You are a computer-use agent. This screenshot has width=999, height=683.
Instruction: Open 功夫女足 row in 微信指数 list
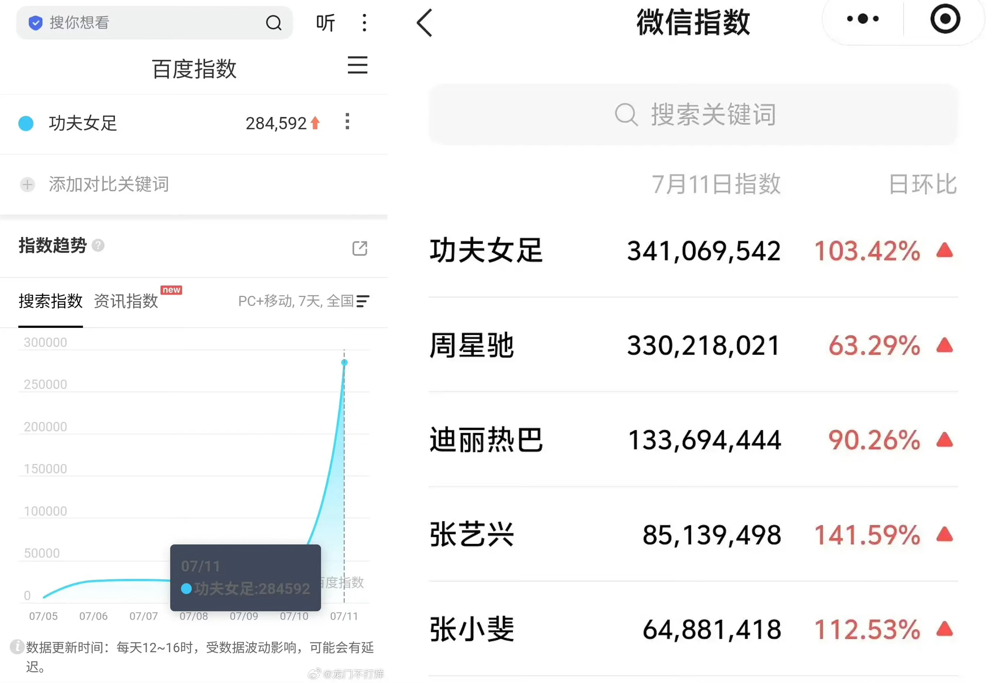pos(693,250)
